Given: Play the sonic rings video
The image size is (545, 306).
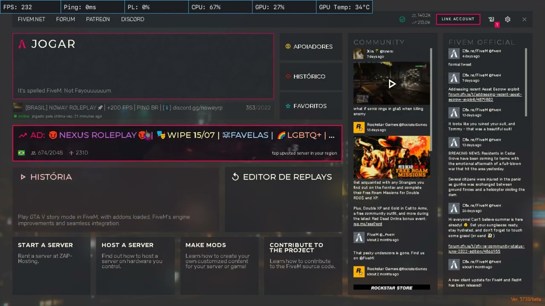Looking at the screenshot, I should point(392,84).
